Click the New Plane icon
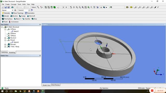Viewport: 166px width, 93px height. click(15, 10)
